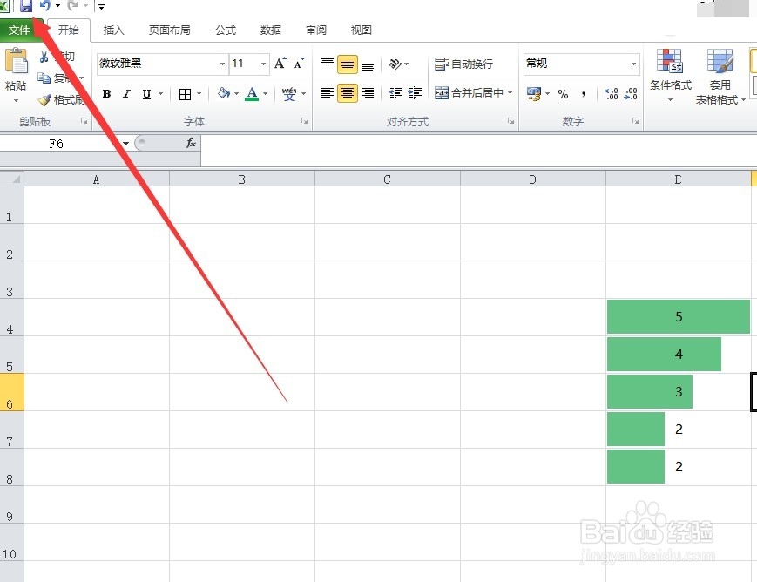The image size is (757, 582).
Task: Apply Italic formatting
Action: click(127, 94)
